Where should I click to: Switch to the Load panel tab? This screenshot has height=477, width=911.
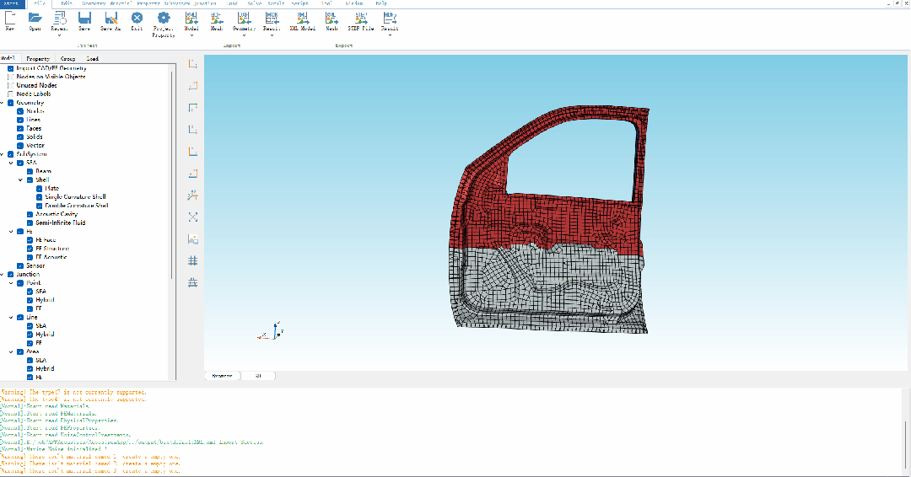click(x=93, y=59)
